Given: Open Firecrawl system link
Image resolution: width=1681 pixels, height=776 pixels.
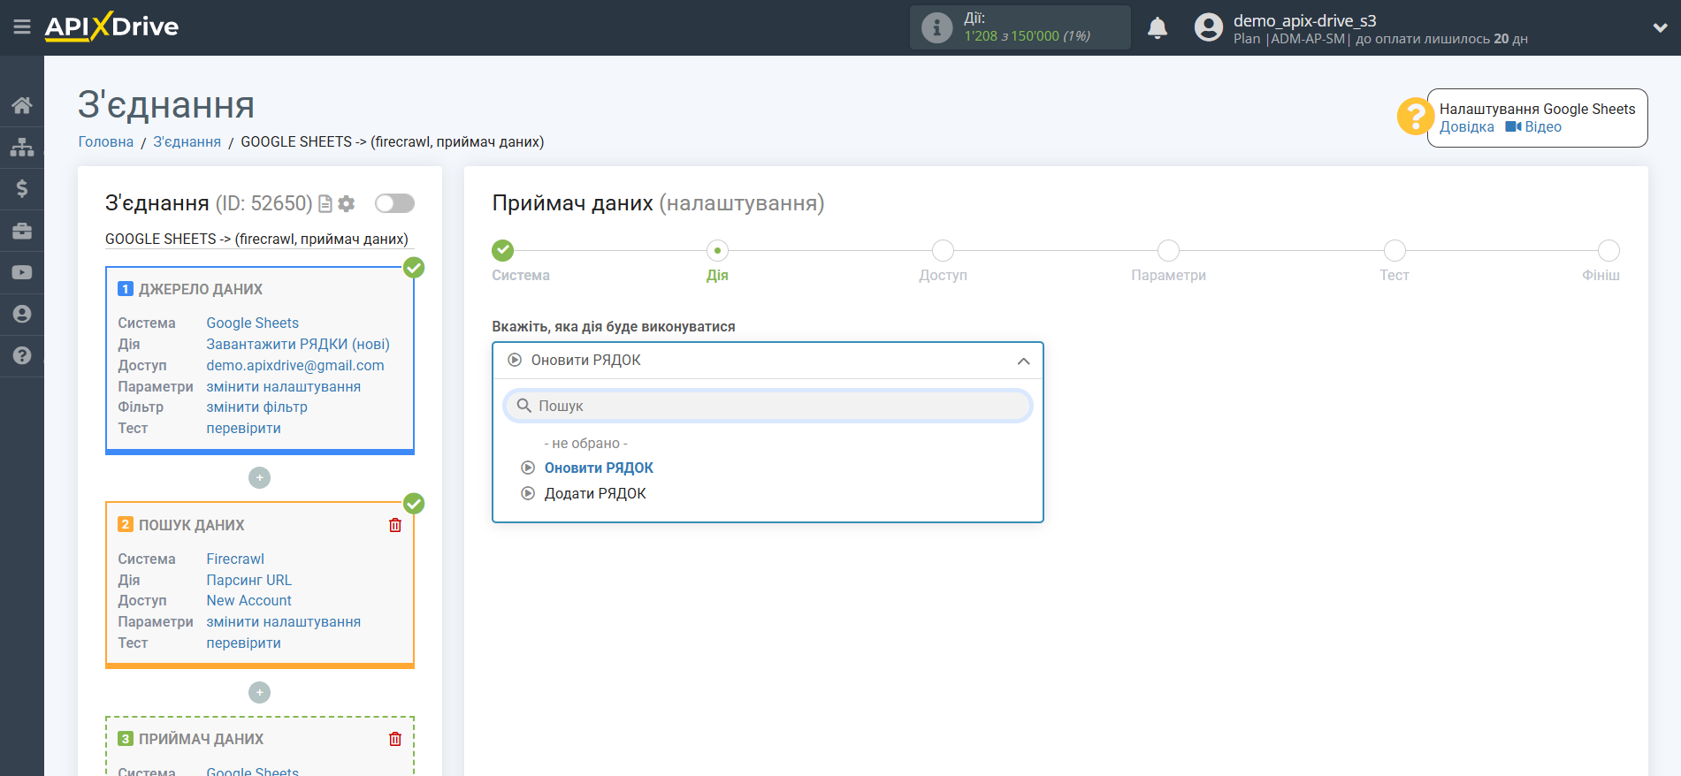Looking at the screenshot, I should point(235,559).
